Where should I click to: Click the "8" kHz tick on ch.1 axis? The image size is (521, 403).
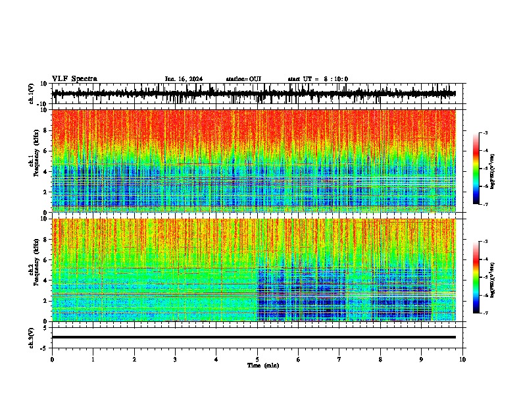pos(45,130)
